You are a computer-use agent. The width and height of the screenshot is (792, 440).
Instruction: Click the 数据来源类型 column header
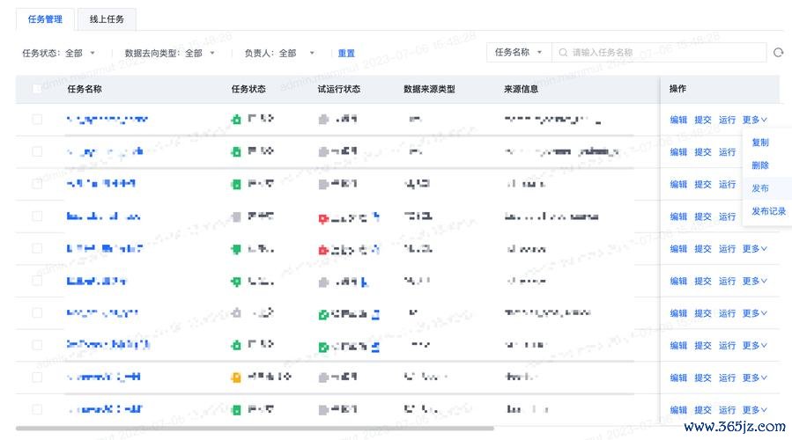pos(429,89)
